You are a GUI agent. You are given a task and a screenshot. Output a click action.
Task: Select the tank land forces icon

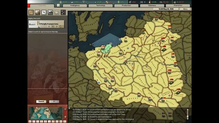click(37, 12)
